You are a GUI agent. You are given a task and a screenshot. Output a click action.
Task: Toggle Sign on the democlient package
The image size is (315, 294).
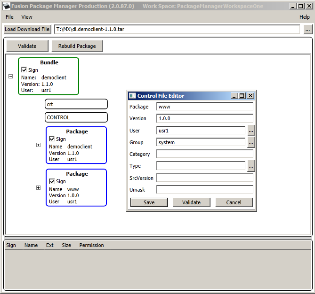coord(52,139)
